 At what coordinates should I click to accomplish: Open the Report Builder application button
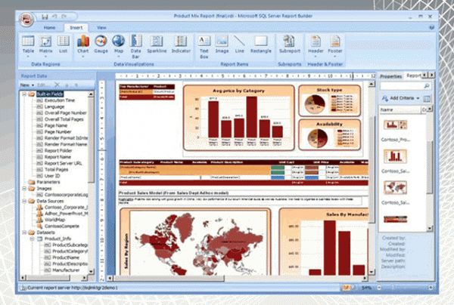click(x=26, y=20)
